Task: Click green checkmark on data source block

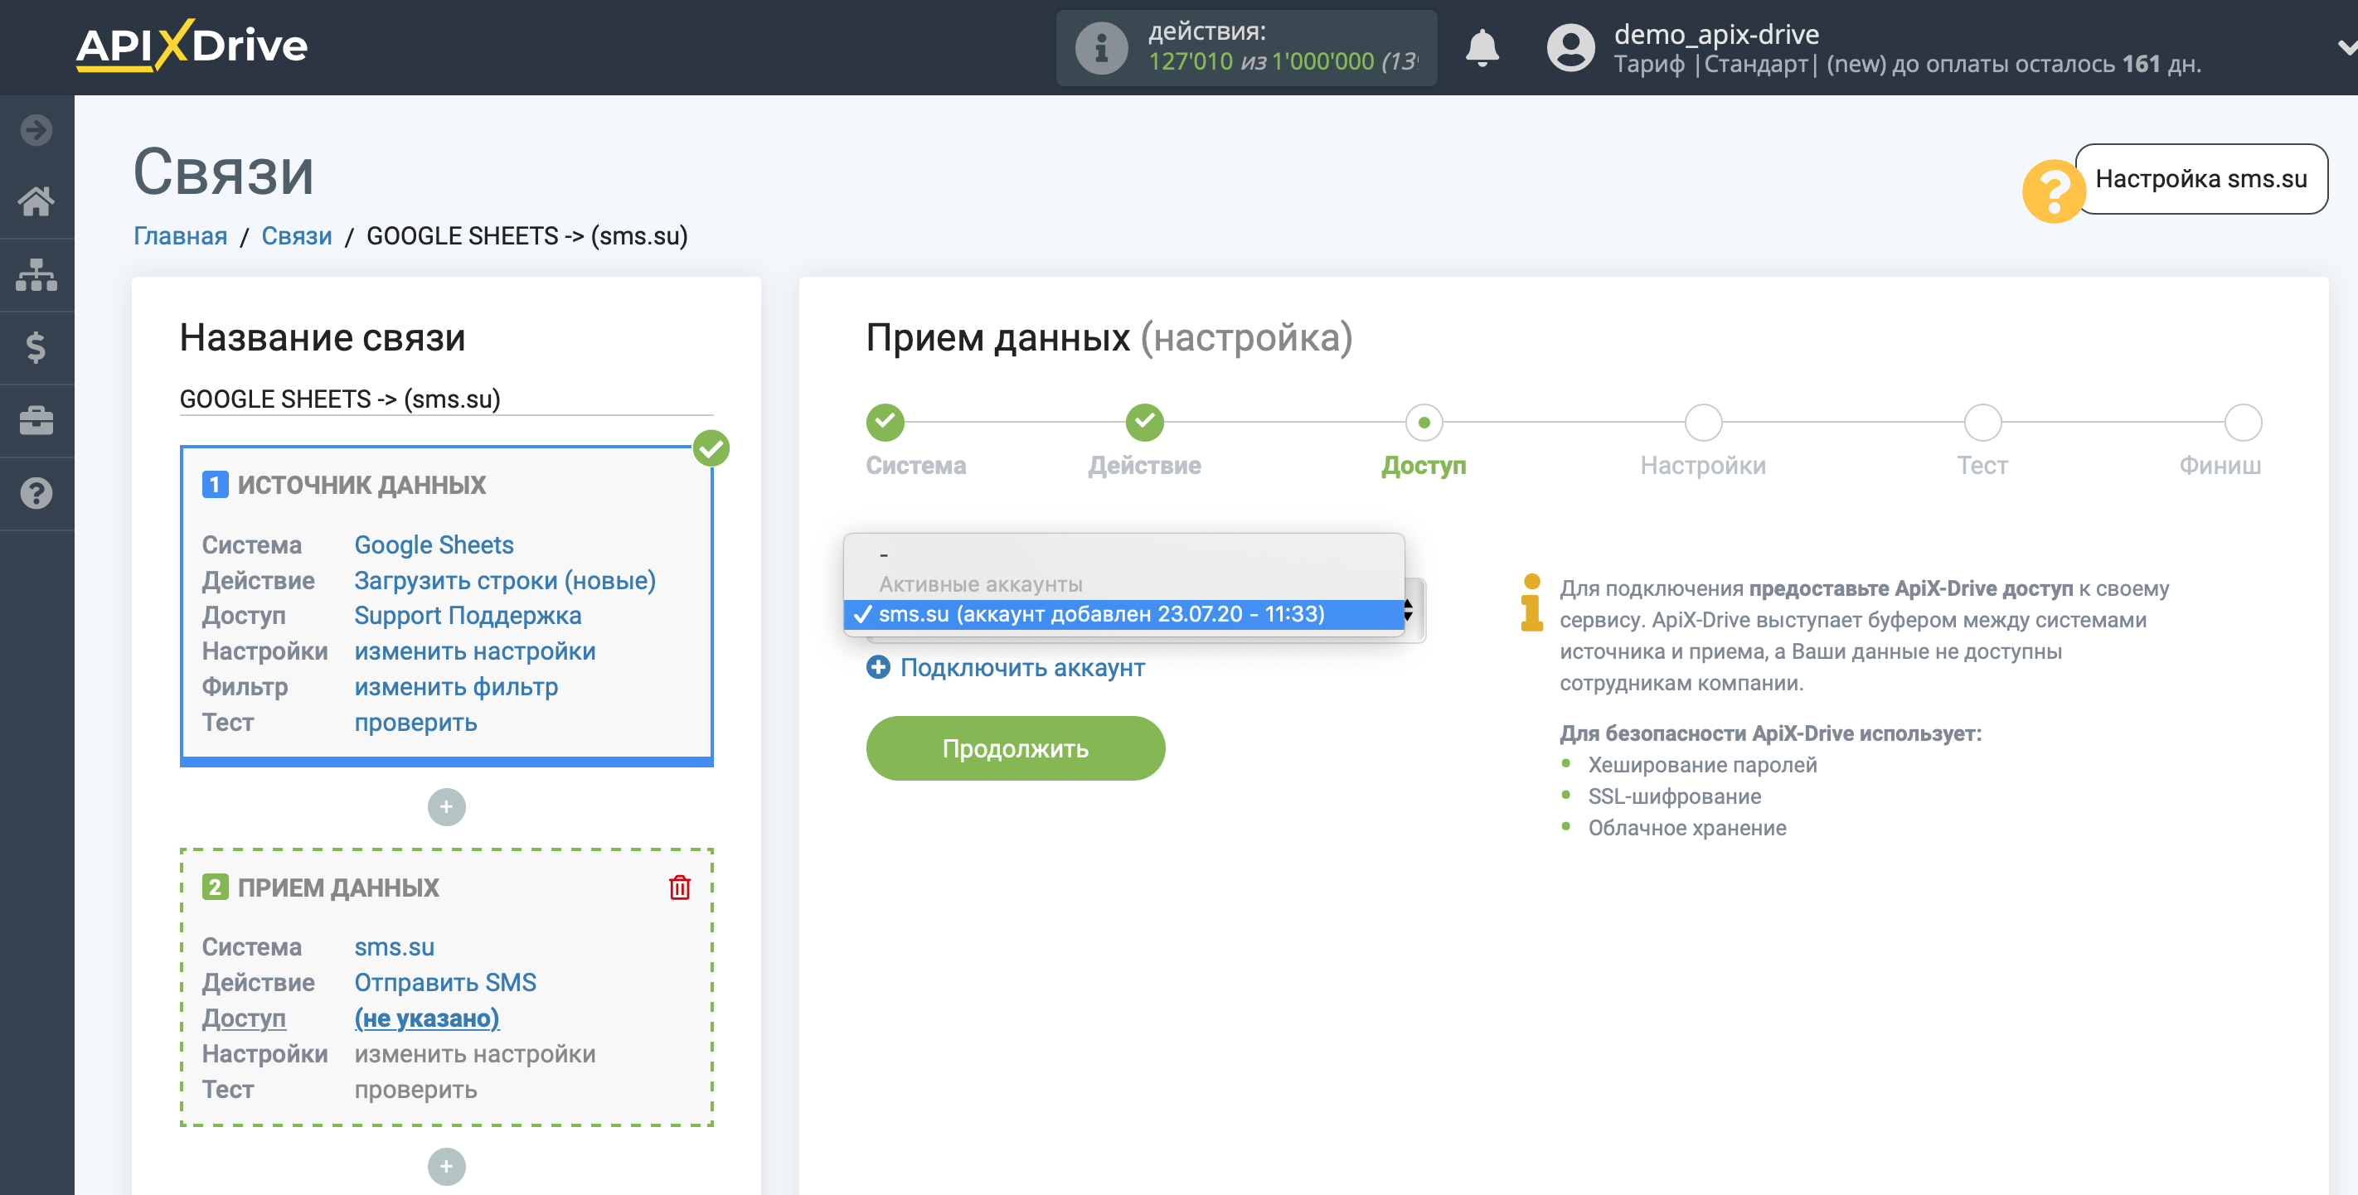Action: (x=711, y=448)
